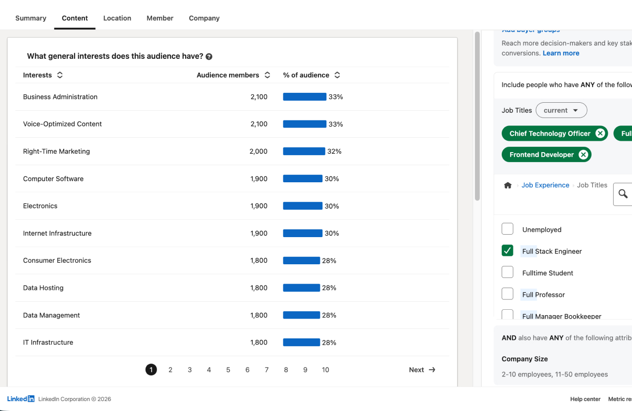Click the Data Management interest

click(51, 315)
